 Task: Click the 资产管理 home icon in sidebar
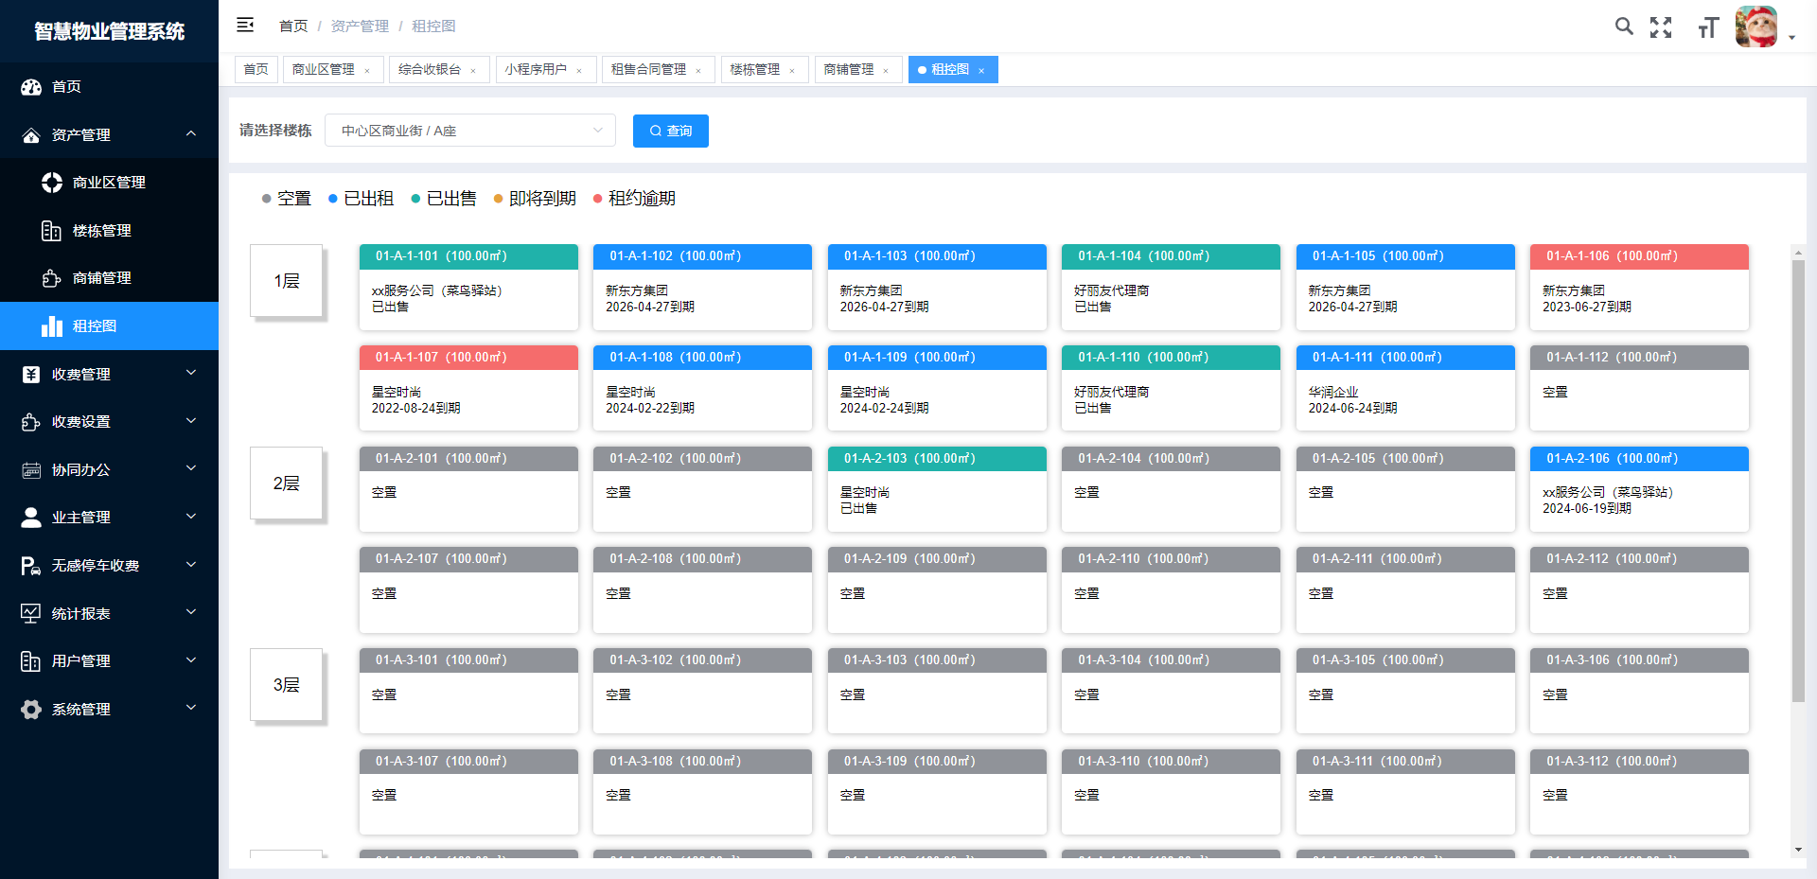pos(31,135)
